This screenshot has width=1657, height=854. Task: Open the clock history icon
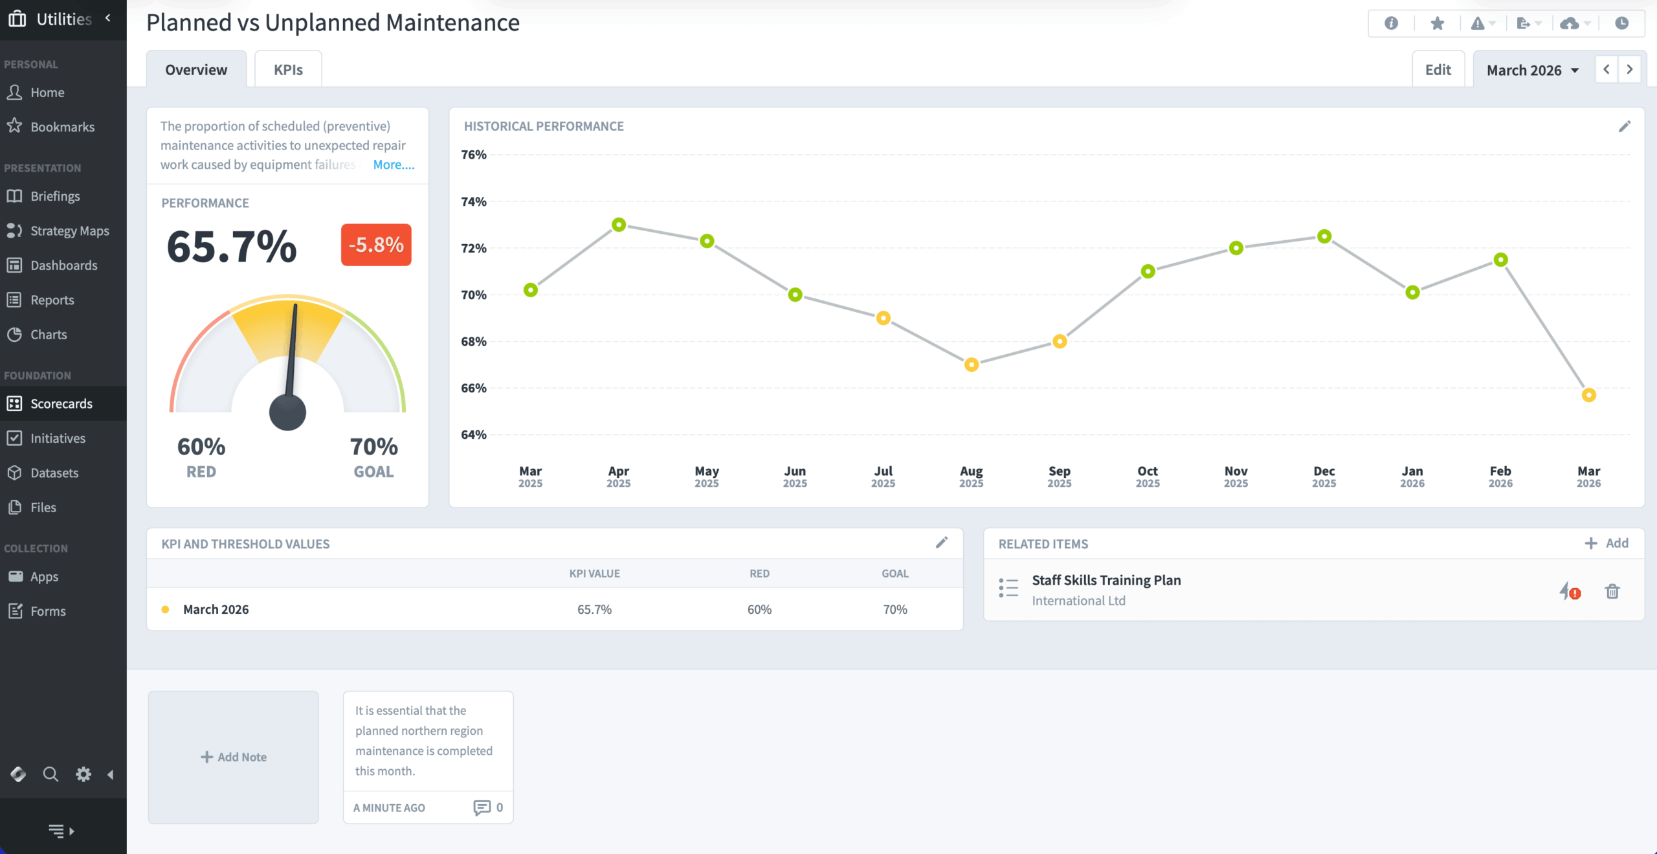[x=1621, y=23]
